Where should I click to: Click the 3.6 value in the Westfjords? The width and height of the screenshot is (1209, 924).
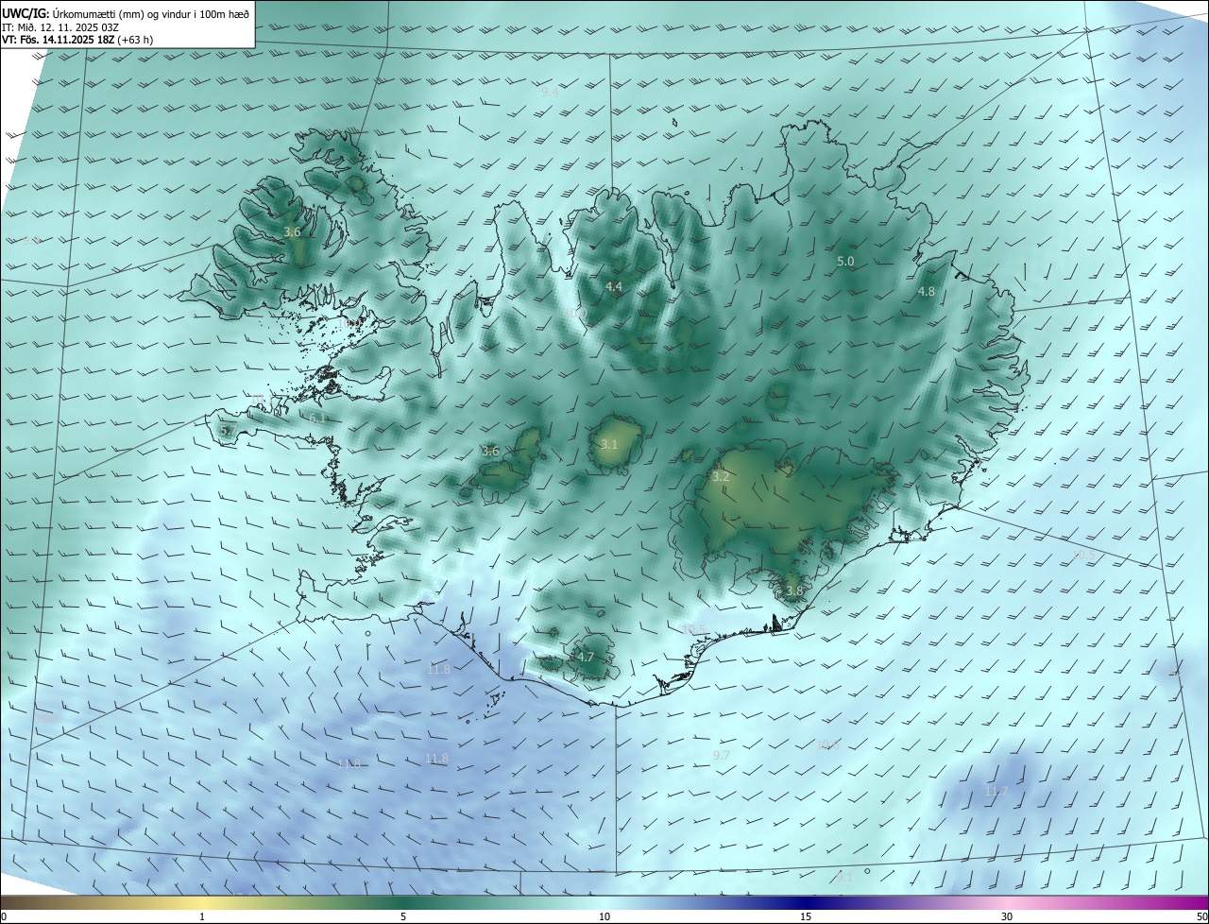(x=292, y=231)
